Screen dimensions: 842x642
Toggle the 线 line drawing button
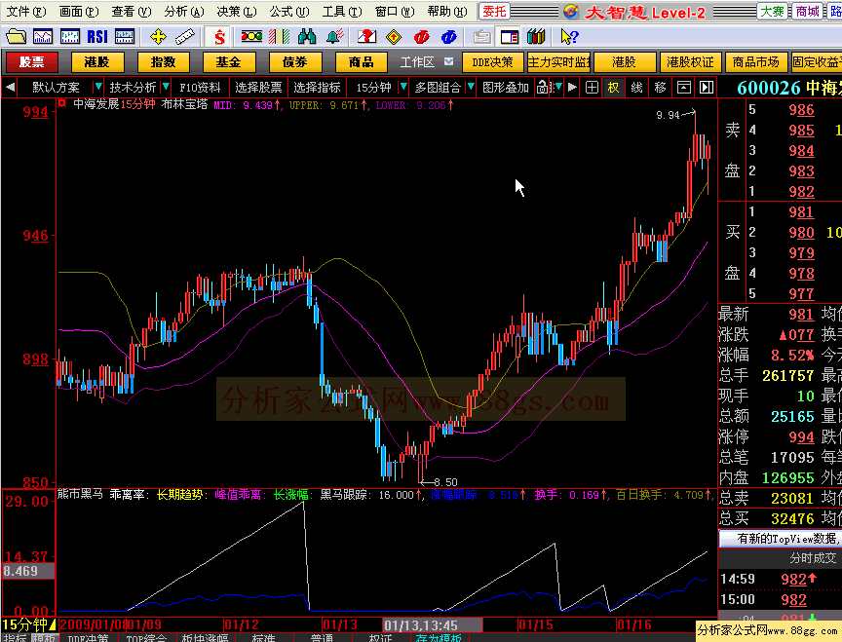click(x=637, y=87)
